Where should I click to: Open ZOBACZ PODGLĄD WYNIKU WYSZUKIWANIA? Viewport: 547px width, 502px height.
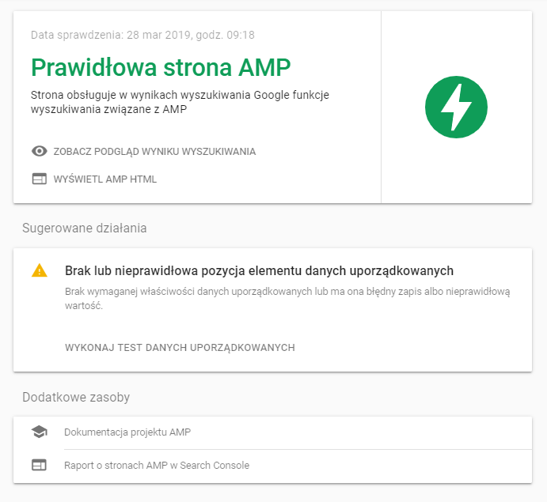[x=154, y=151]
